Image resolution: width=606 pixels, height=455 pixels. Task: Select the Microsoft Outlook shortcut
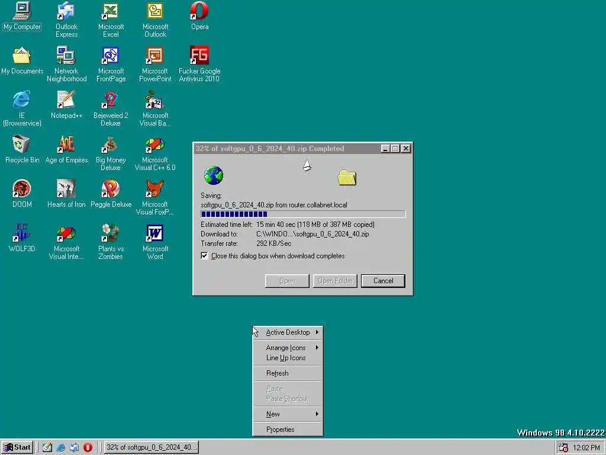click(156, 20)
